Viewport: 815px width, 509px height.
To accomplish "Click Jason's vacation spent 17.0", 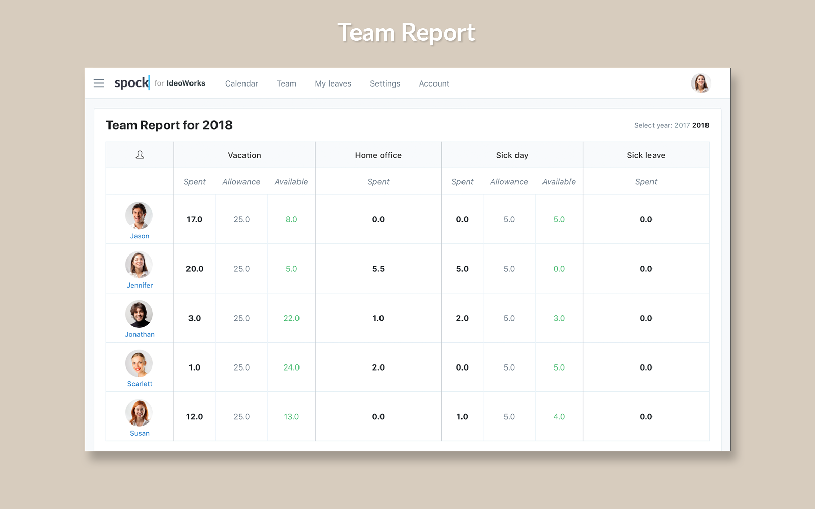I will coord(195,219).
